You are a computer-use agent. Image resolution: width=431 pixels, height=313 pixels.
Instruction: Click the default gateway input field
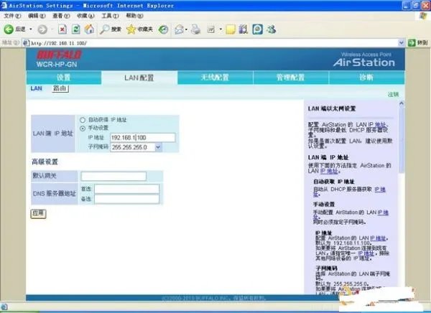tap(113, 176)
